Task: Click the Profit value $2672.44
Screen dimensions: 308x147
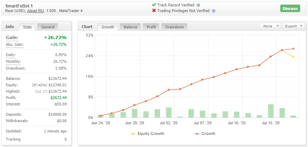Action: 59,98
